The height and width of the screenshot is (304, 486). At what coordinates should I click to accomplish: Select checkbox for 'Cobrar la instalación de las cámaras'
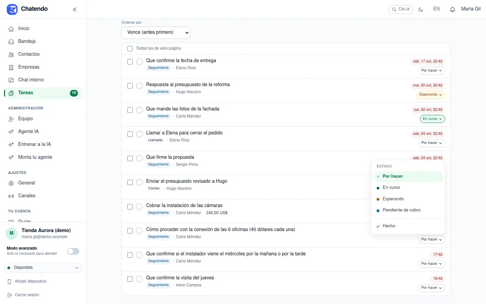click(130, 207)
